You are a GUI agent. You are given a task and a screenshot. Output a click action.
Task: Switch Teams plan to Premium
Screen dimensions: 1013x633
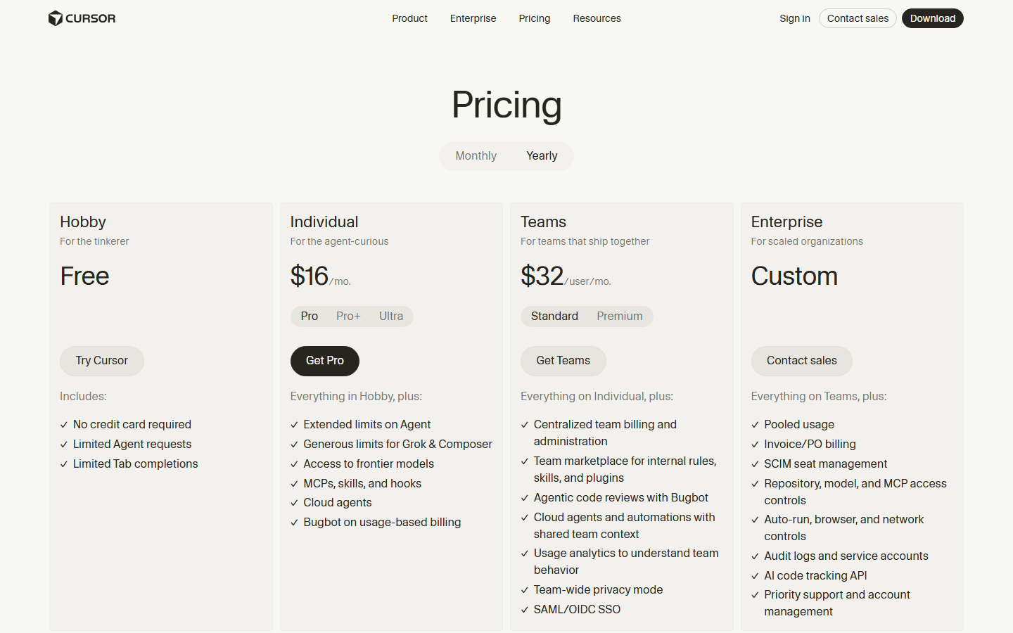click(620, 316)
